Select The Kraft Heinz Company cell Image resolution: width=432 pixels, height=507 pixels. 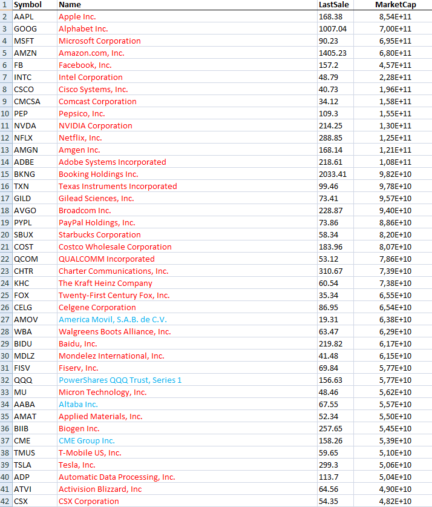(188, 283)
